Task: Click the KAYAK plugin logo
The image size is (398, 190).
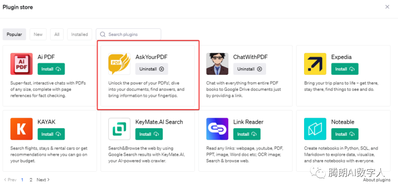Action: tap(22, 129)
